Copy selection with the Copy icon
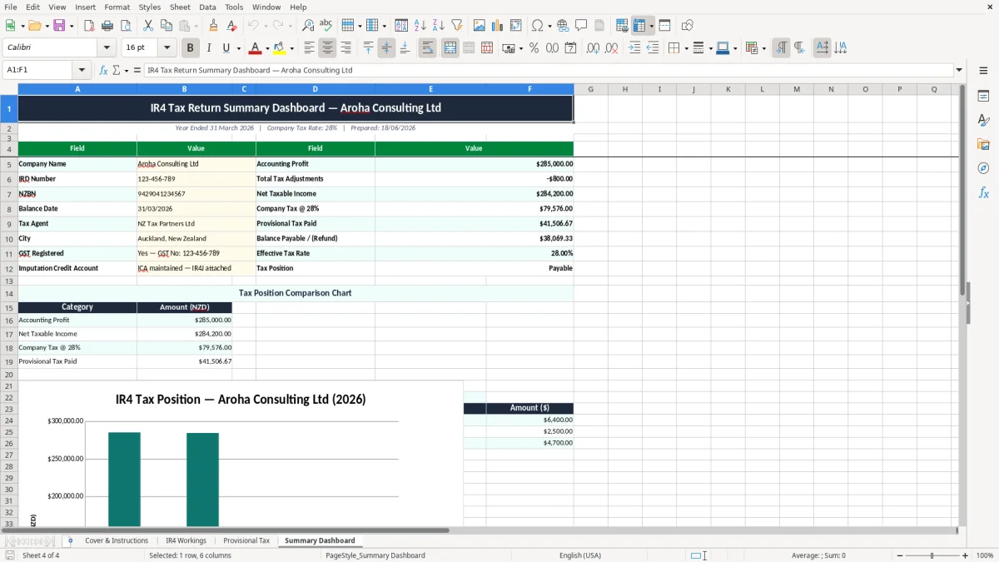999x562 pixels. tap(166, 26)
